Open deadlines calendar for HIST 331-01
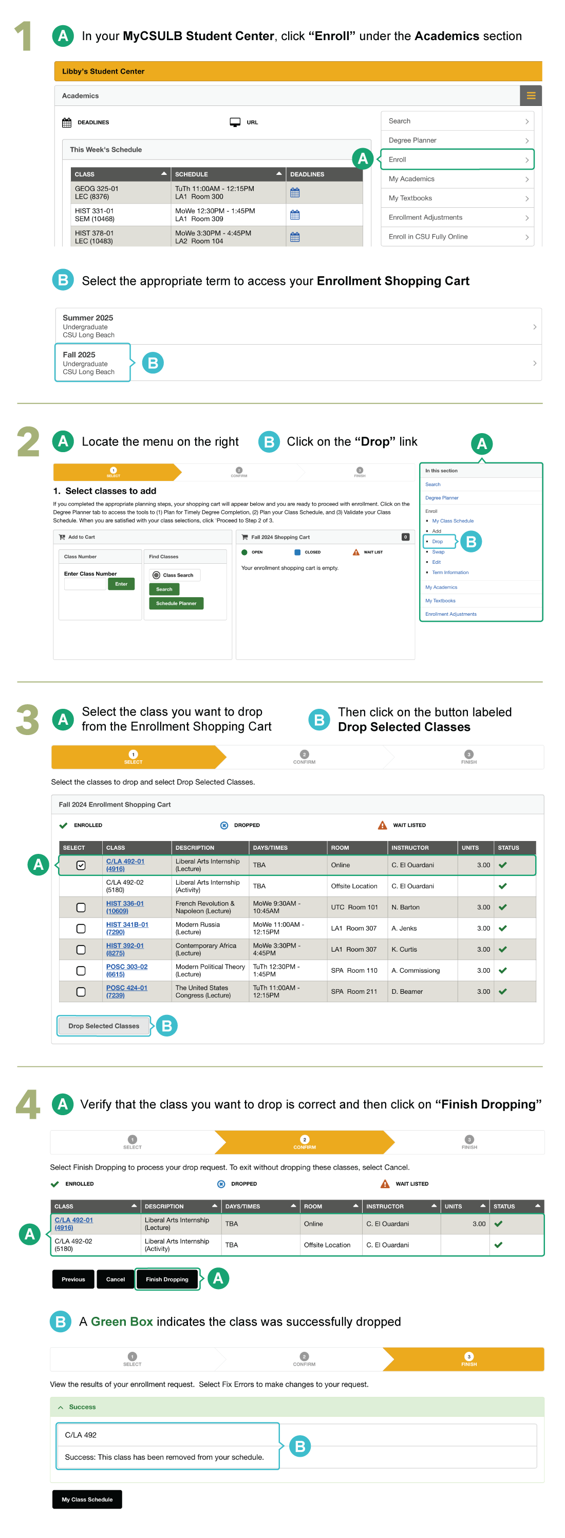The image size is (565, 1538). pos(294,214)
